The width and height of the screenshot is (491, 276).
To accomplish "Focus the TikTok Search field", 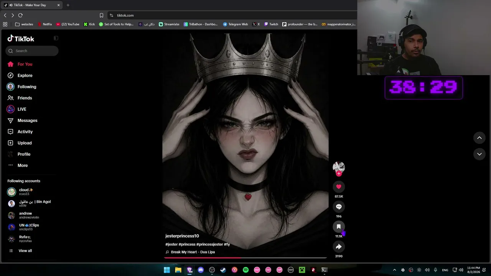I will (x=32, y=51).
